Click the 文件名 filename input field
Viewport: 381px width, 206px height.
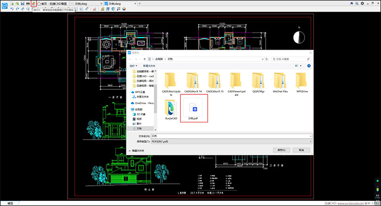pos(232,136)
